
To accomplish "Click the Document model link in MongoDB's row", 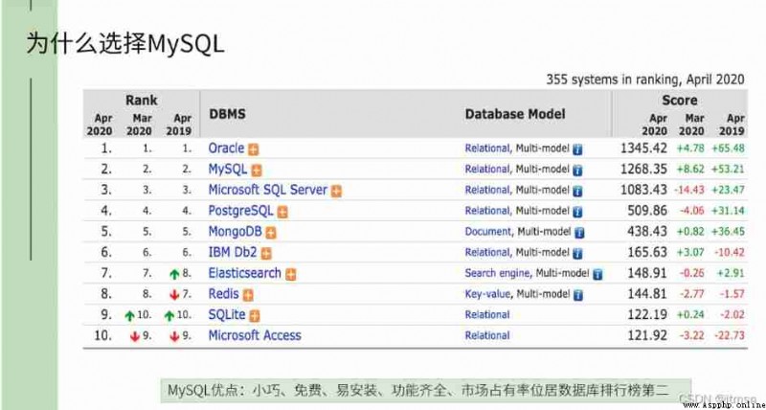I will click(x=488, y=232).
